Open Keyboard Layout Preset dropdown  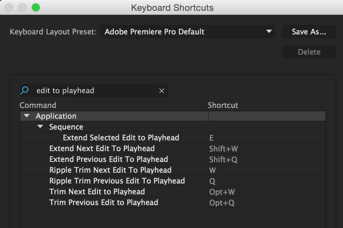(x=188, y=32)
